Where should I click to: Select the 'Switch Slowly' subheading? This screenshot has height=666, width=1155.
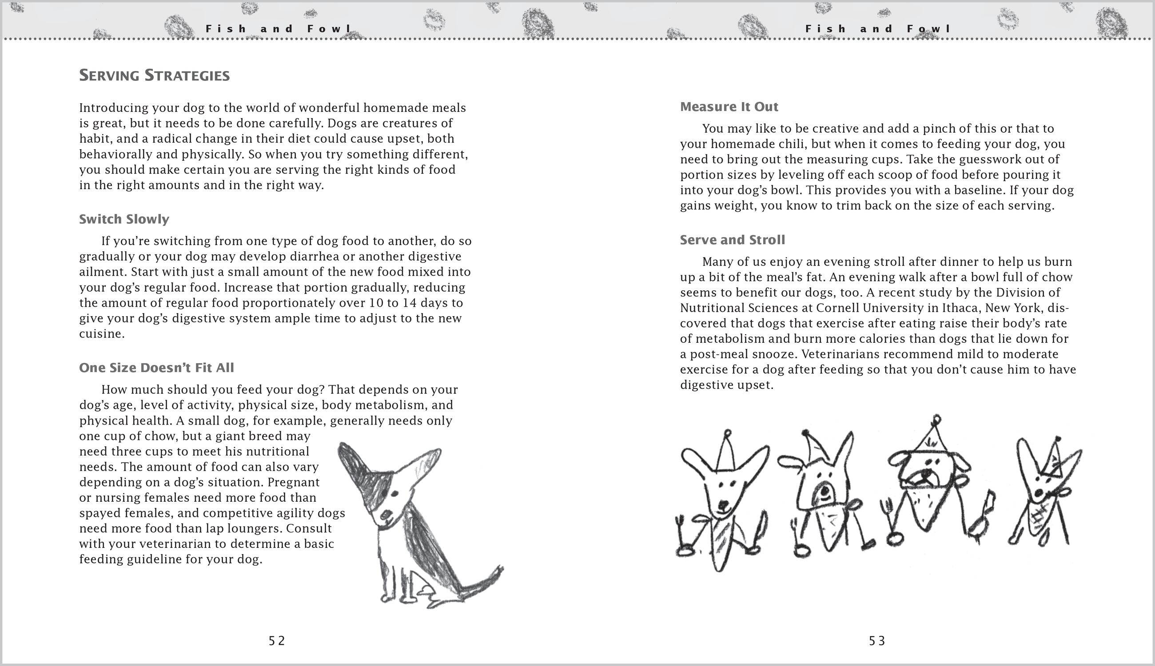[x=124, y=219]
